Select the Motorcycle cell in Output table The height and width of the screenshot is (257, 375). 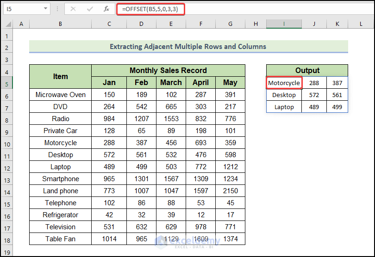pyautogui.click(x=284, y=83)
